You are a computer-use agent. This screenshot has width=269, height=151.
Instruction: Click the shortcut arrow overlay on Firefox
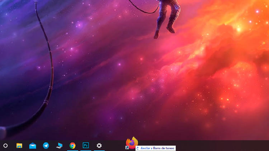[127, 147]
